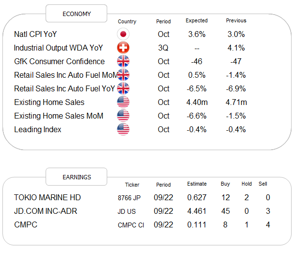This screenshot has height=259, width=294.
Task: Click the 3.6% expected value for Natl CPI
Action: point(197,35)
